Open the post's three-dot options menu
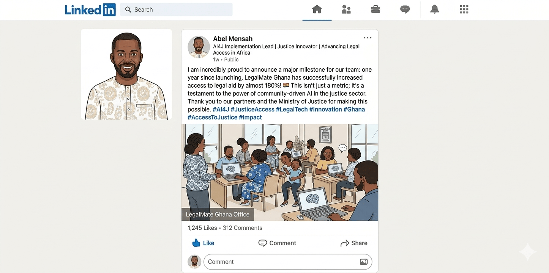 (367, 38)
